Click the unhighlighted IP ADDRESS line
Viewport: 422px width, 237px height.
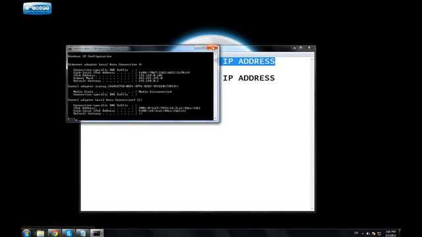click(249, 78)
